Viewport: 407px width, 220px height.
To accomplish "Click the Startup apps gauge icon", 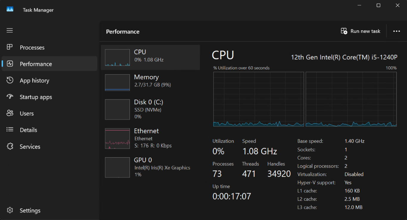I will coord(10,97).
